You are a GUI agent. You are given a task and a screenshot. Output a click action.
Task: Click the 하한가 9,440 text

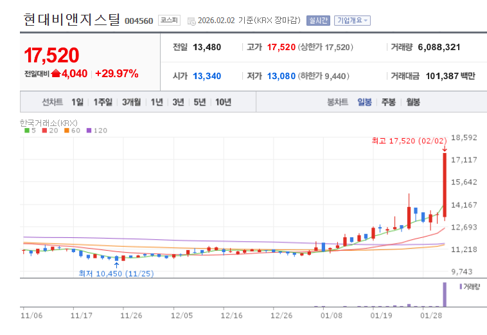323,76
